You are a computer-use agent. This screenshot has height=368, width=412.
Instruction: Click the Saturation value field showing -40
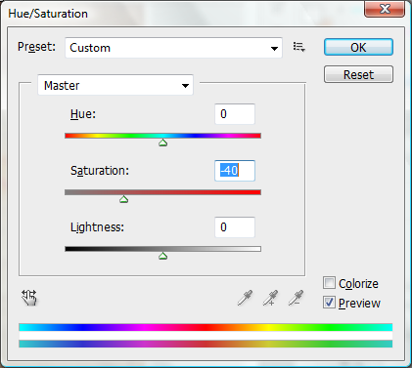coord(235,171)
